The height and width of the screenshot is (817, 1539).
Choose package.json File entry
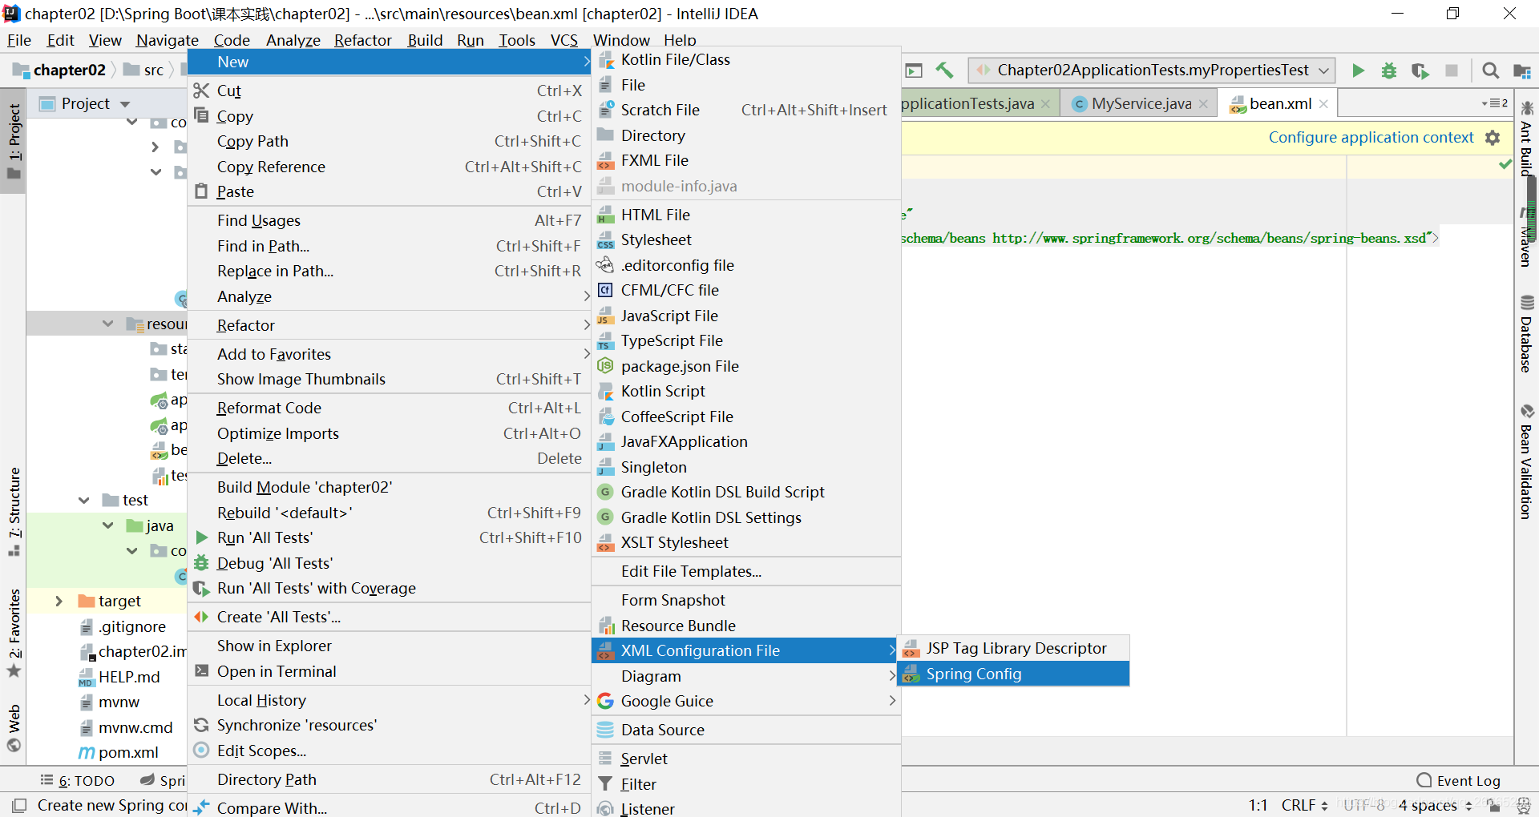[x=745, y=366]
